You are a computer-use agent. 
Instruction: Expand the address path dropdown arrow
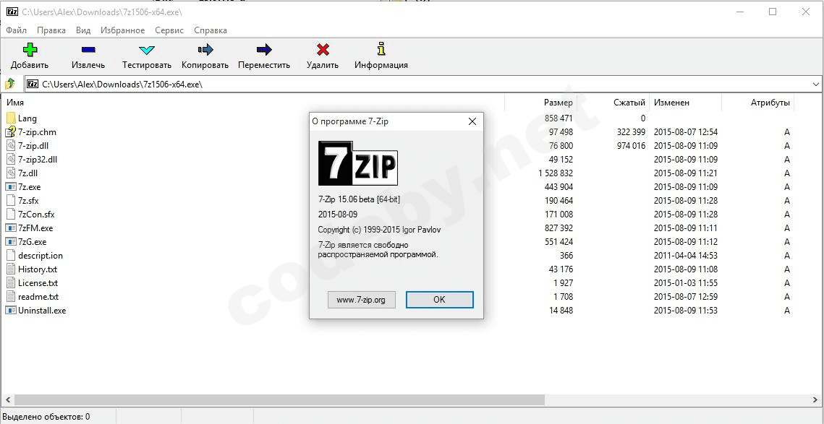815,84
